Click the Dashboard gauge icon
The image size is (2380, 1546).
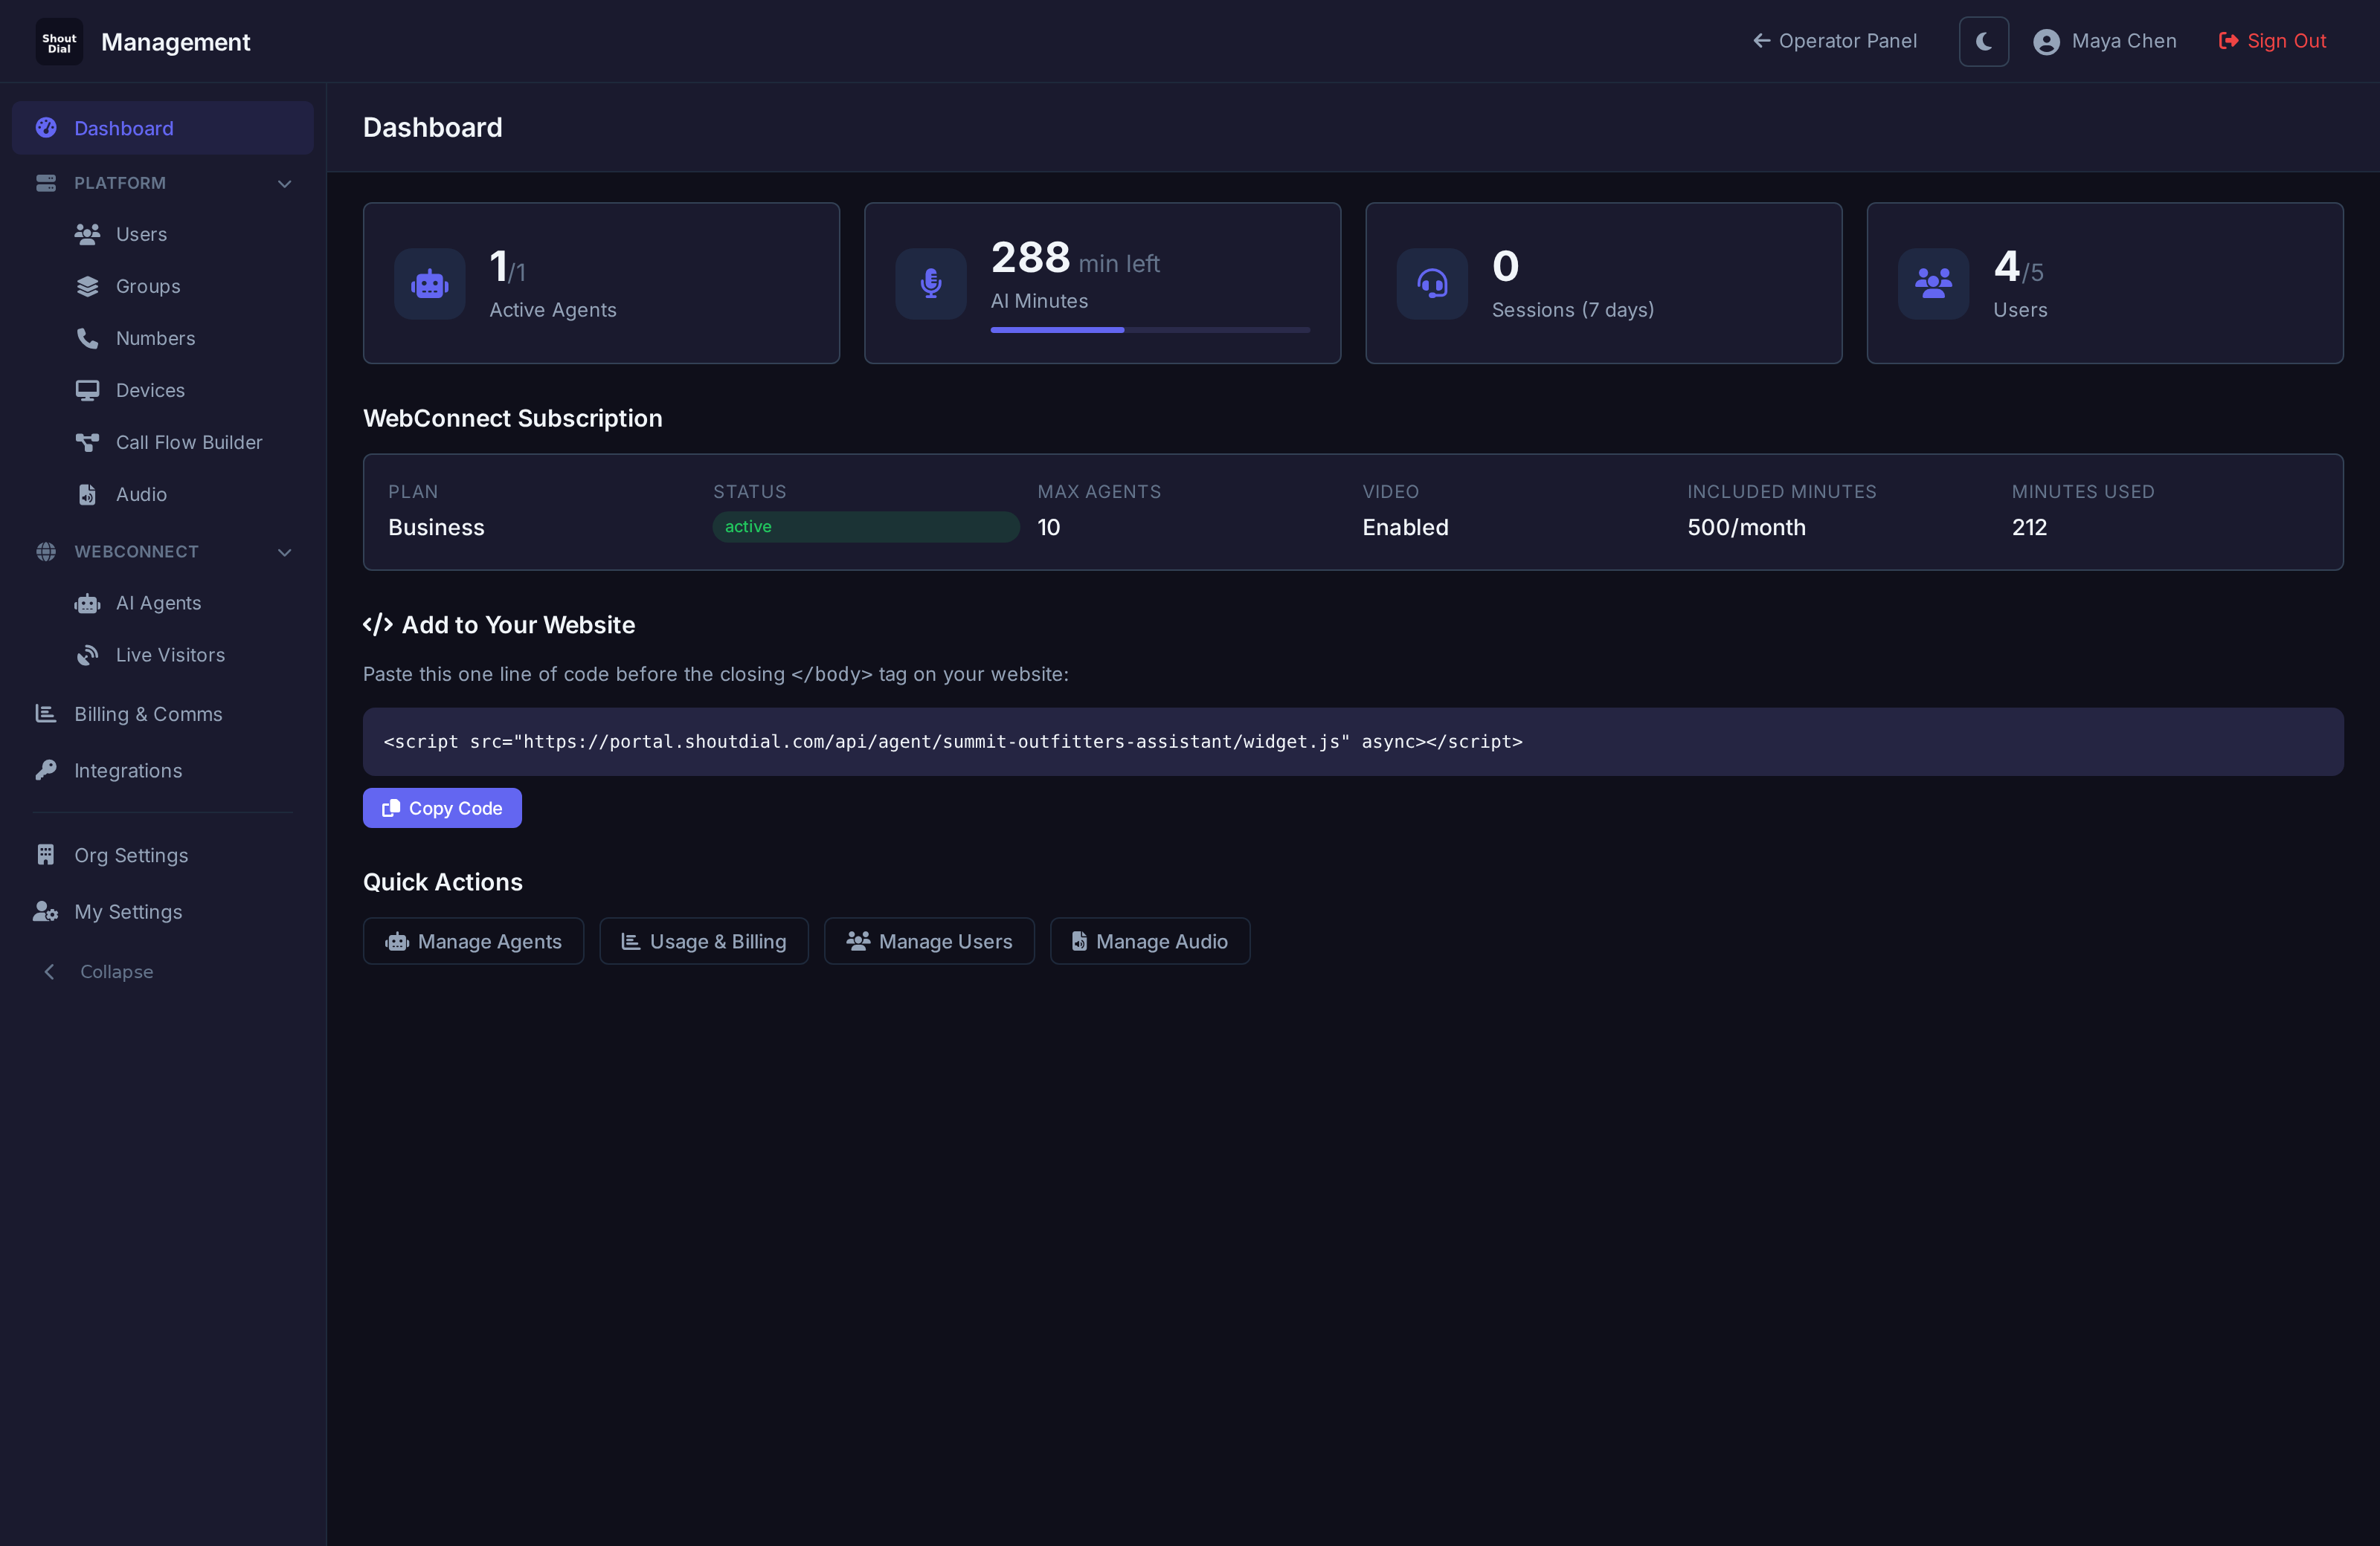point(46,128)
